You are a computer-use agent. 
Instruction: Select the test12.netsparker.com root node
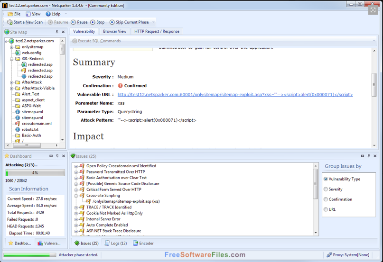point(35,41)
